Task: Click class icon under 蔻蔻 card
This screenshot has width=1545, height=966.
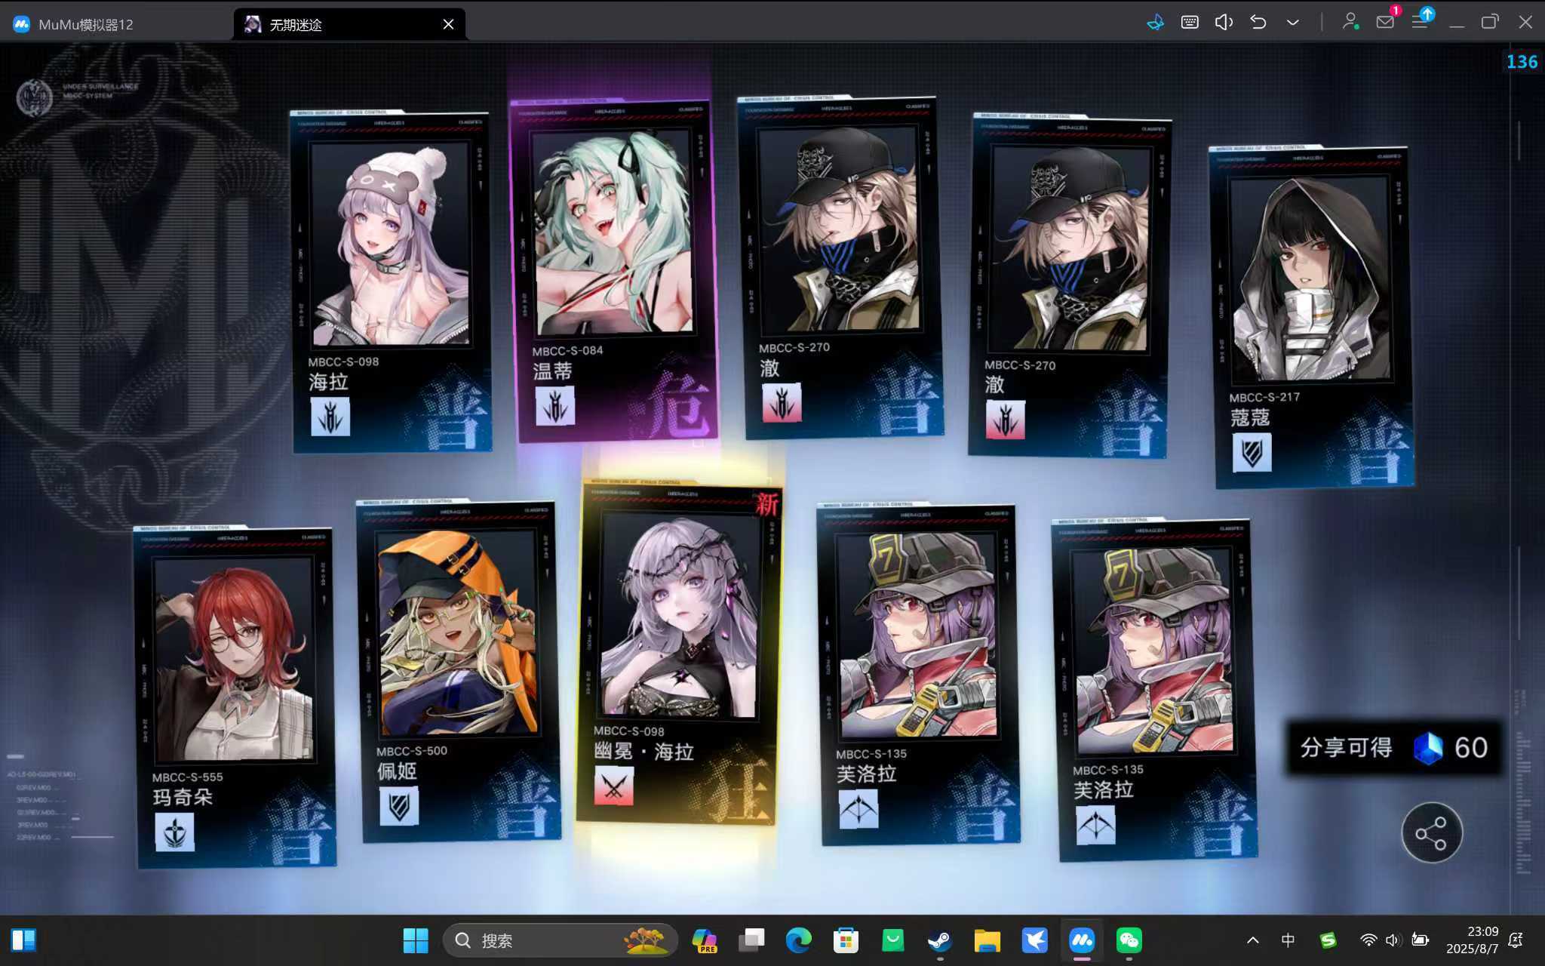Action: pos(1252,453)
